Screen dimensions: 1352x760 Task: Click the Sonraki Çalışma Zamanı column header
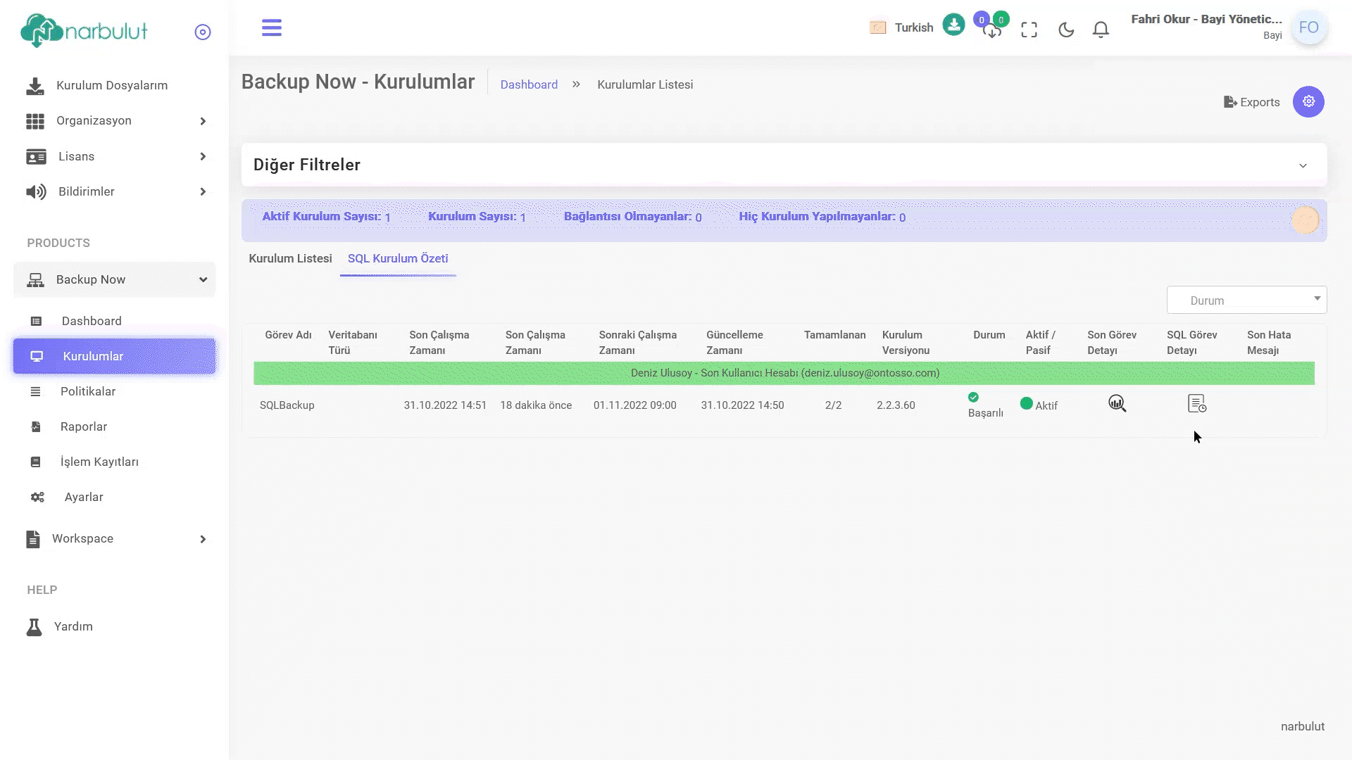pyautogui.click(x=638, y=343)
